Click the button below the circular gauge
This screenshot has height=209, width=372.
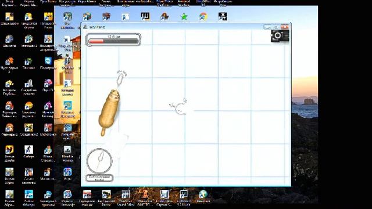coord(99,178)
